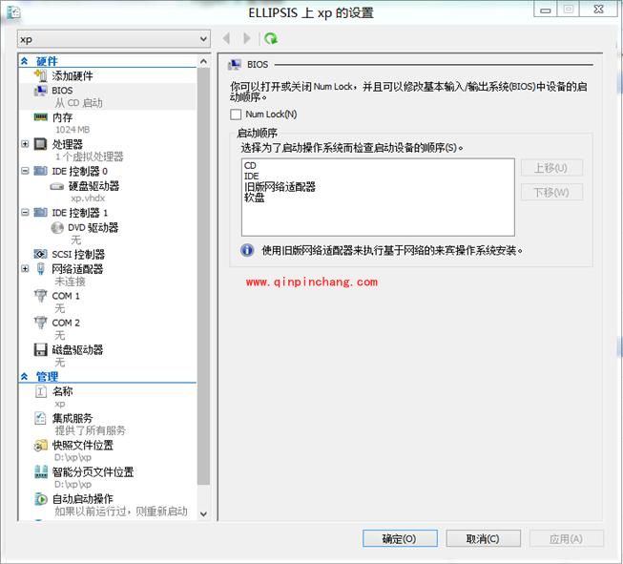The image size is (623, 564).
Task: Toggle the Num Lock(N) checkbox
Action: tap(236, 115)
